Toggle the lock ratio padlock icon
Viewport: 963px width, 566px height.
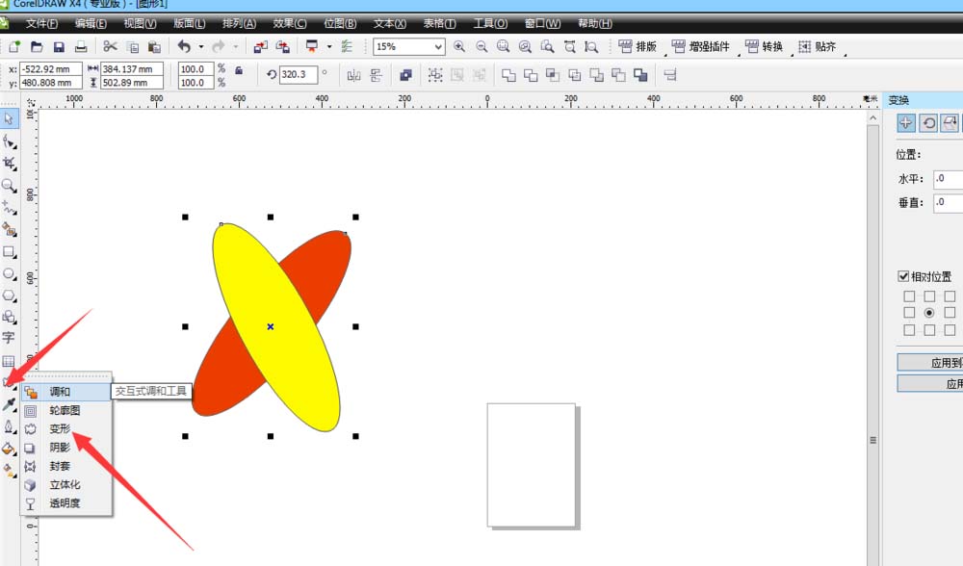pyautogui.click(x=238, y=69)
